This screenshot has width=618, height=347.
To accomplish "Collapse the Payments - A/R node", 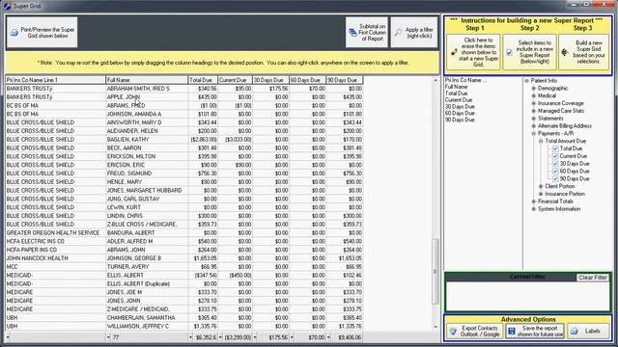I will [534, 133].
